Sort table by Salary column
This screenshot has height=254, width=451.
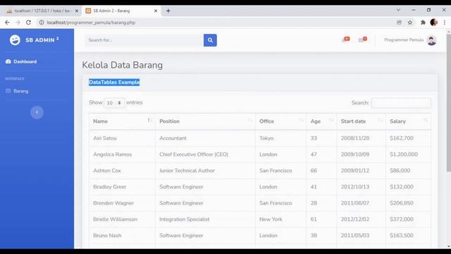click(x=408, y=121)
